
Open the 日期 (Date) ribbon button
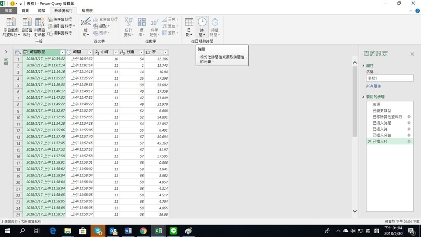coord(189,27)
